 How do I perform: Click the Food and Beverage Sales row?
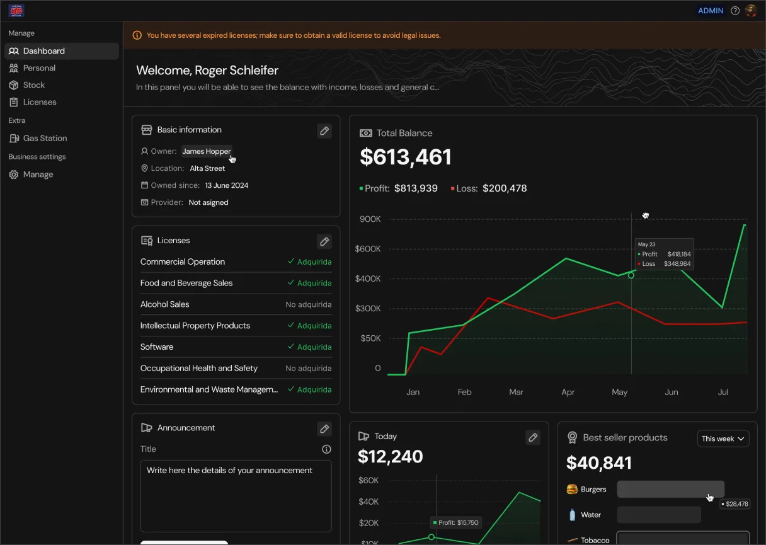coord(236,283)
